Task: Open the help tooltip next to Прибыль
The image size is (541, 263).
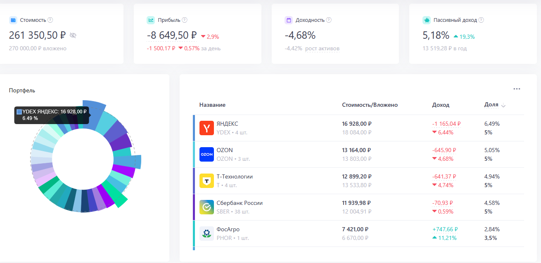Action: tap(185, 20)
